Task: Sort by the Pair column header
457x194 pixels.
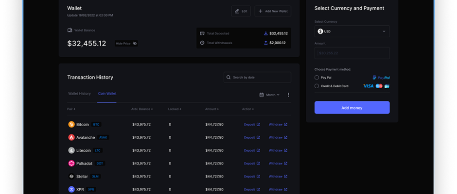Action: pyautogui.click(x=71, y=109)
